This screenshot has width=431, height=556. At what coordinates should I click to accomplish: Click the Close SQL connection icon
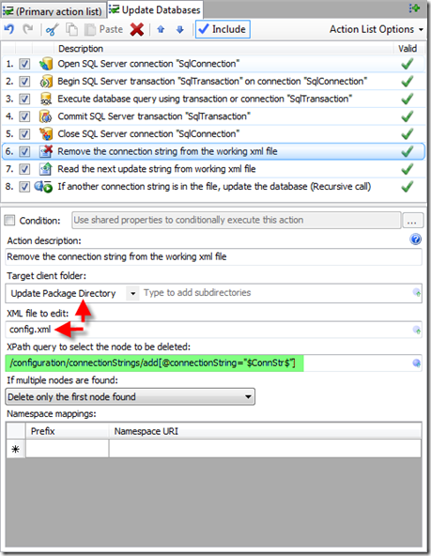[46, 134]
